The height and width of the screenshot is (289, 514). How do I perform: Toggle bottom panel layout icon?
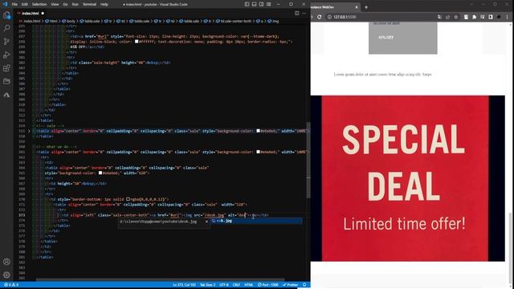254,4
